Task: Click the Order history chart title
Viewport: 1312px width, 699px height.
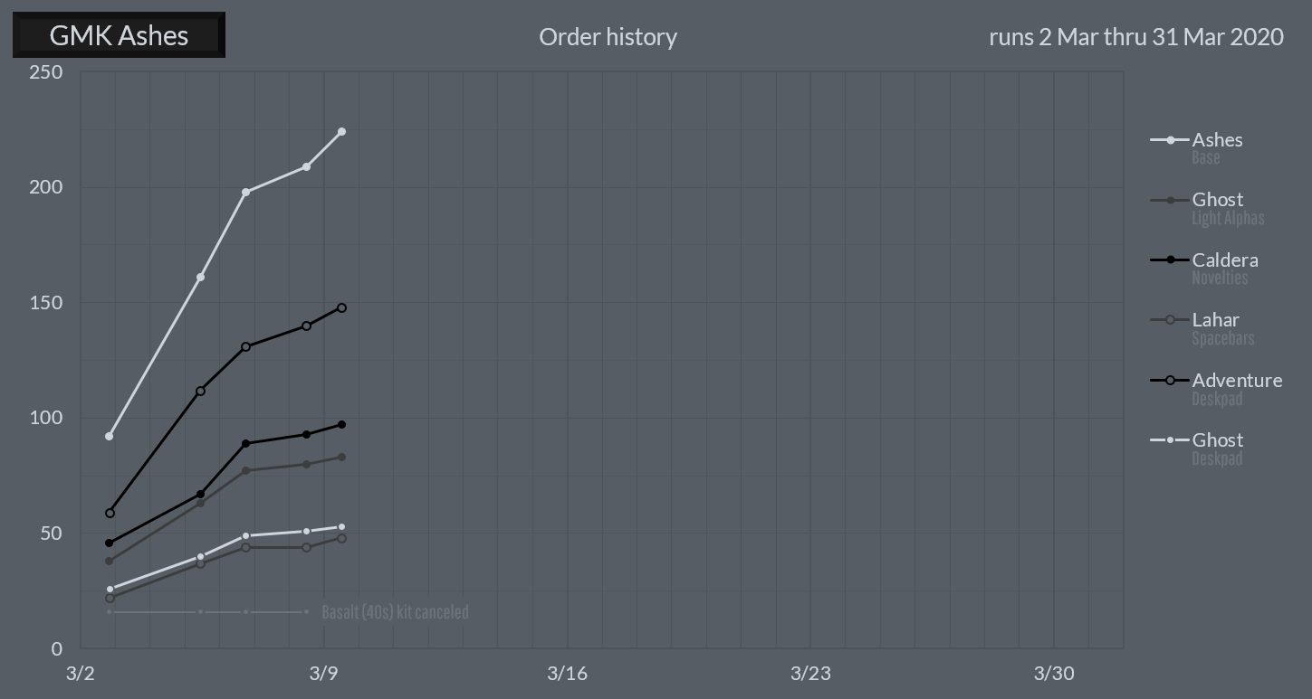Action: [x=608, y=37]
